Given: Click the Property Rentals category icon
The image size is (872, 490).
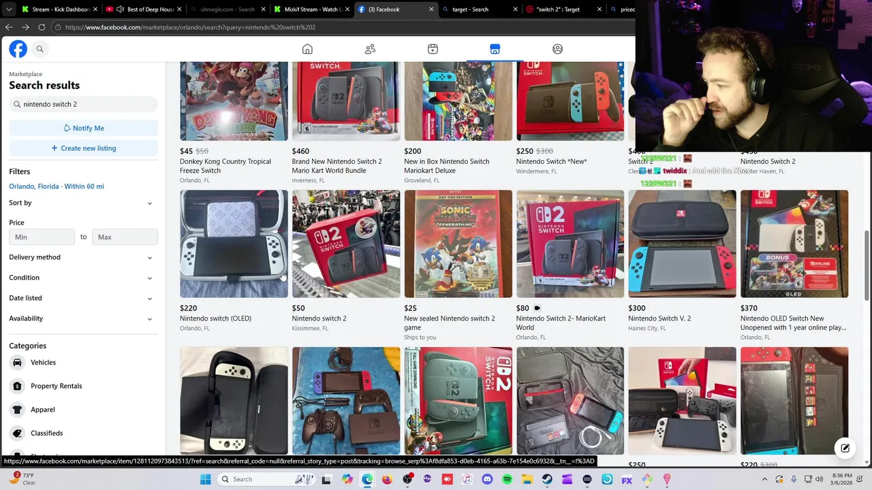Looking at the screenshot, I should tap(17, 386).
